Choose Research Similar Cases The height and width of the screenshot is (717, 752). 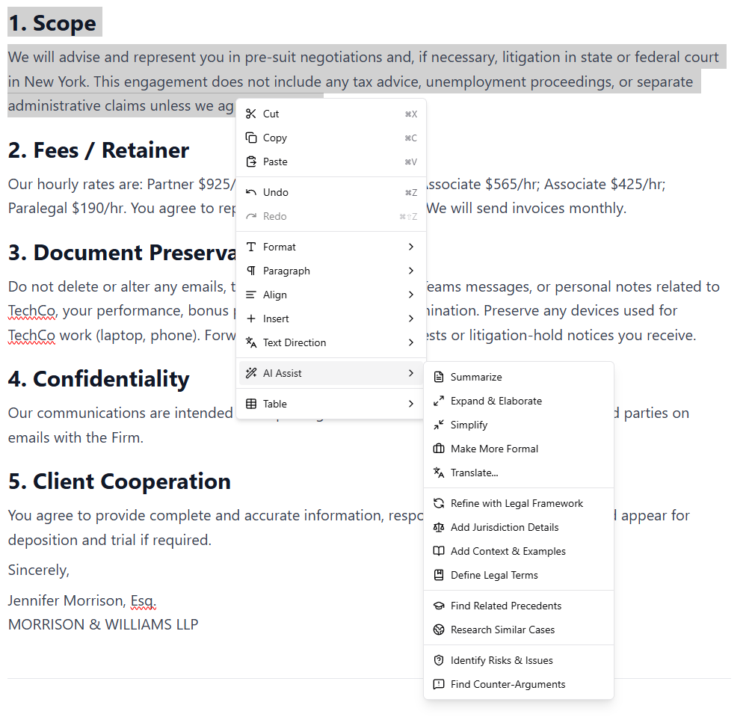503,630
